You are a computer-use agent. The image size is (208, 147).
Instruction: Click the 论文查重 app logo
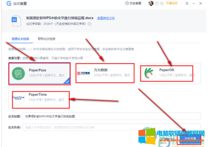(x=9, y=3)
